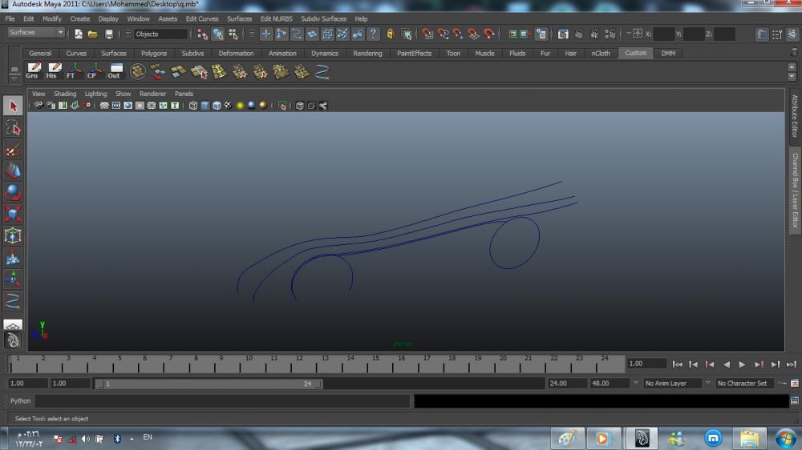Click the Python command input field
The image size is (802, 450).
(222, 401)
